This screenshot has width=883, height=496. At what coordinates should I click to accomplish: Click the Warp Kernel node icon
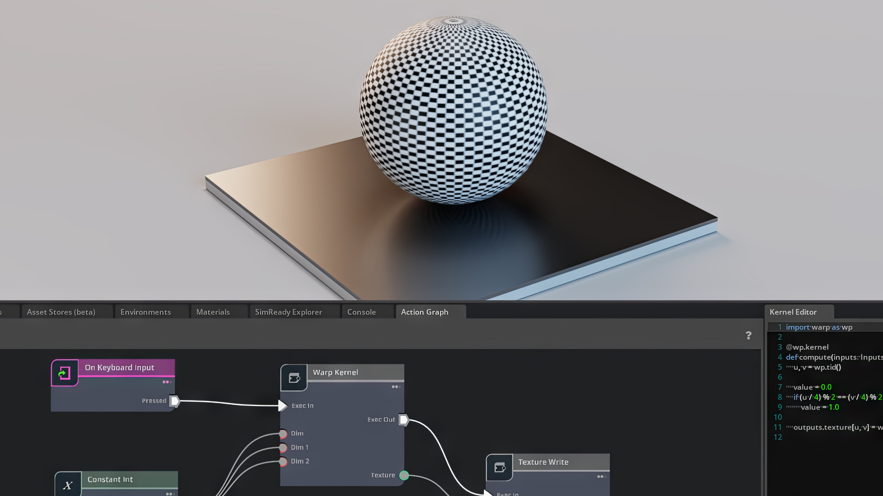pos(293,377)
